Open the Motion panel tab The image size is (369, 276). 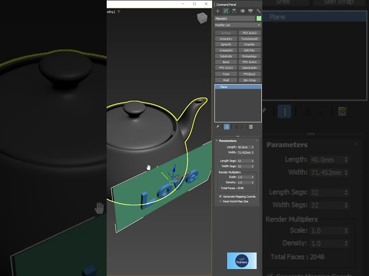[242, 11]
